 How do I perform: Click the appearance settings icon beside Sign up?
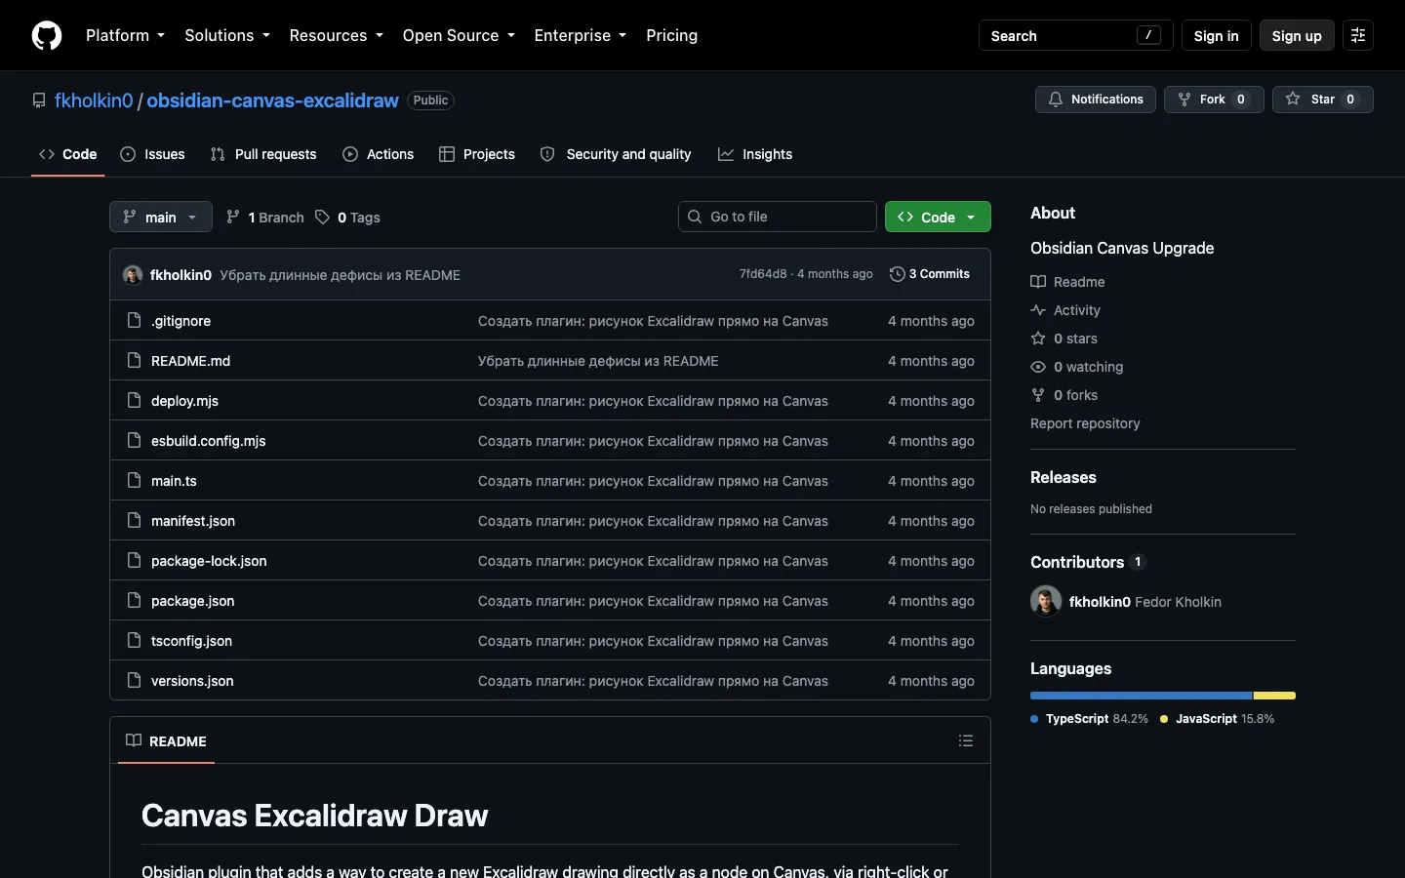point(1358,35)
